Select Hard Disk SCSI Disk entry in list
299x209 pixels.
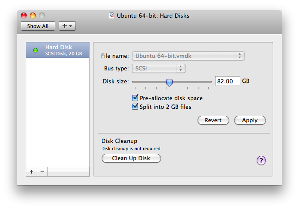click(x=58, y=50)
